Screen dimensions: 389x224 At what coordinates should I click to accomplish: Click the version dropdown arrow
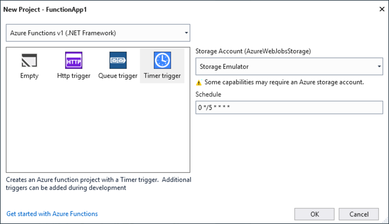point(186,33)
